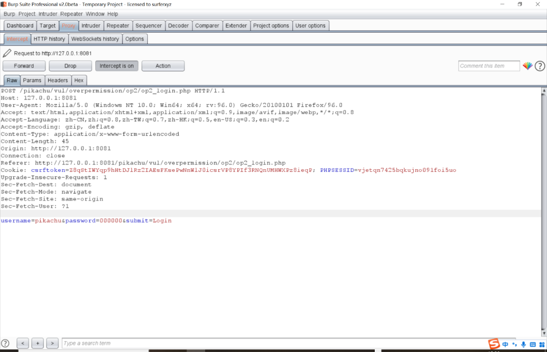Open the rainbow highlight color picker
Screen dimensions: 547x352
click(527, 65)
